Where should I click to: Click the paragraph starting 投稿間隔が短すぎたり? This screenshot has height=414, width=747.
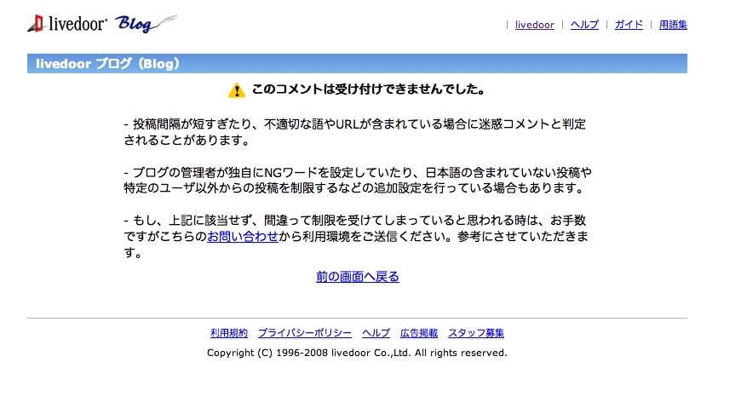(x=355, y=132)
